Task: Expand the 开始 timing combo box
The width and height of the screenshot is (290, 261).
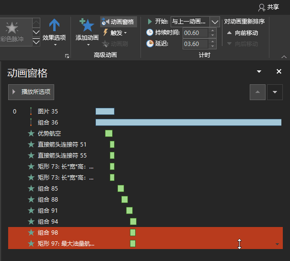Action: (x=214, y=22)
